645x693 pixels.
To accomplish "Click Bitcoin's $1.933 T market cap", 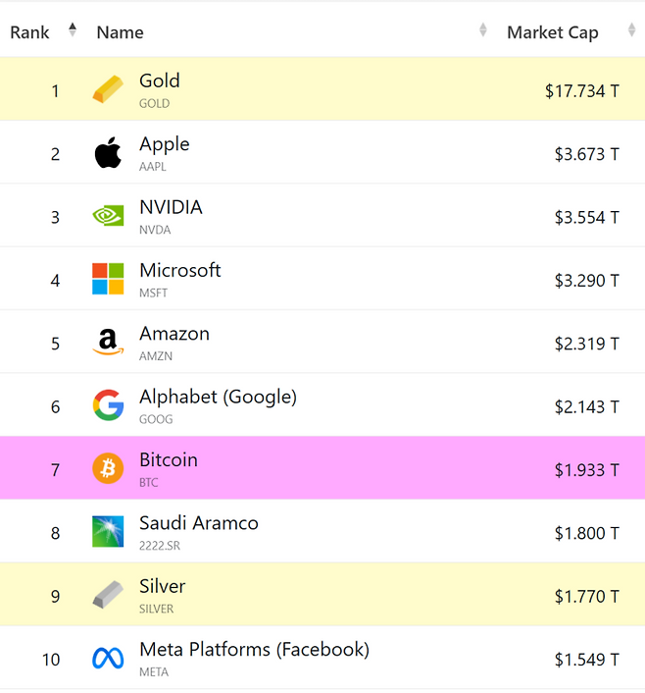I will click(586, 470).
